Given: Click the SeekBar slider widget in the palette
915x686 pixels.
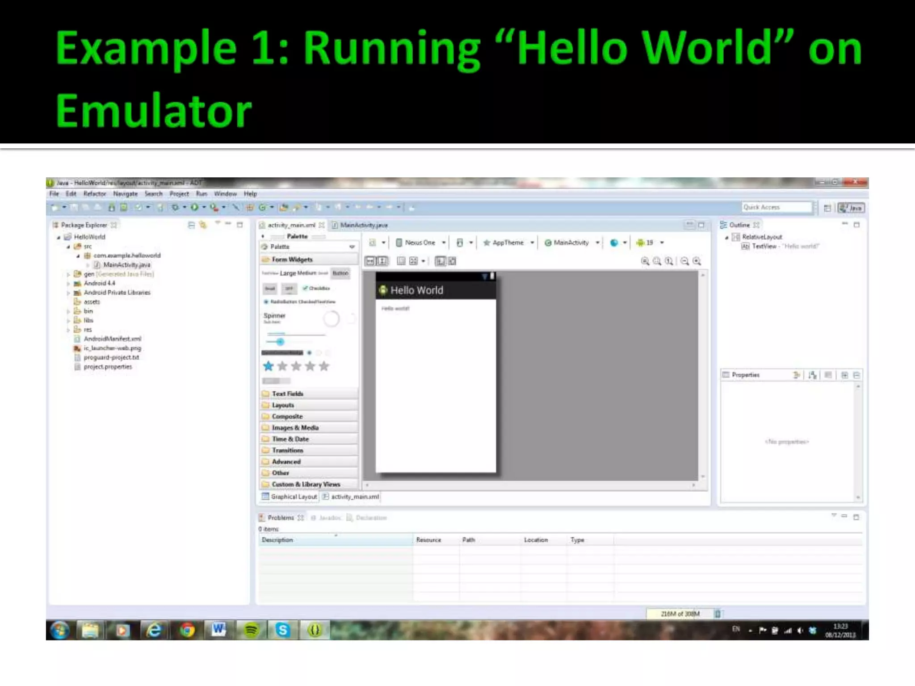Looking at the screenshot, I should [280, 342].
